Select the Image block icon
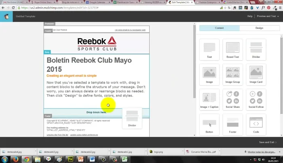This screenshot has width=283, height=163. click(209, 74)
